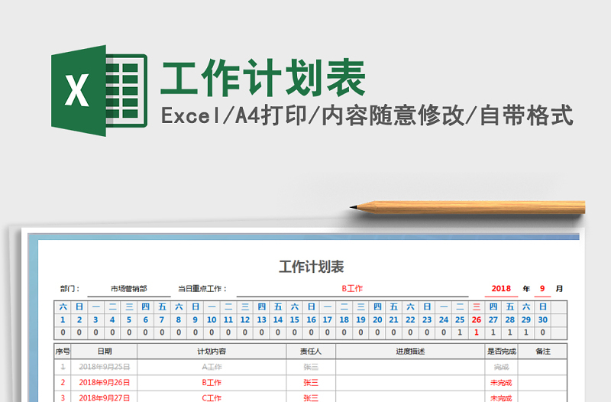Select the red count 1 below date 26
The image size is (611, 402).
(x=477, y=332)
